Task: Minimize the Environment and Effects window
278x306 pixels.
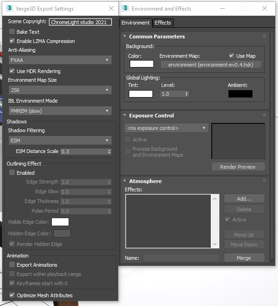Action: click(x=222, y=8)
